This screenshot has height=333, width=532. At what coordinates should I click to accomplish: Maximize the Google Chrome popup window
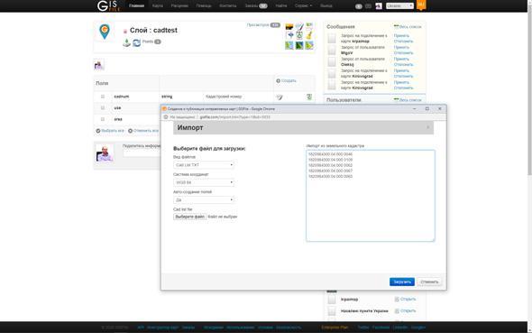tap(427, 108)
